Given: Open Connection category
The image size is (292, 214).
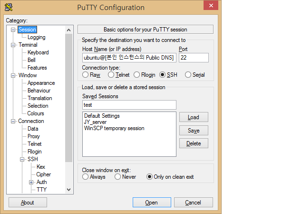Looking at the screenshot, I should (31, 121).
